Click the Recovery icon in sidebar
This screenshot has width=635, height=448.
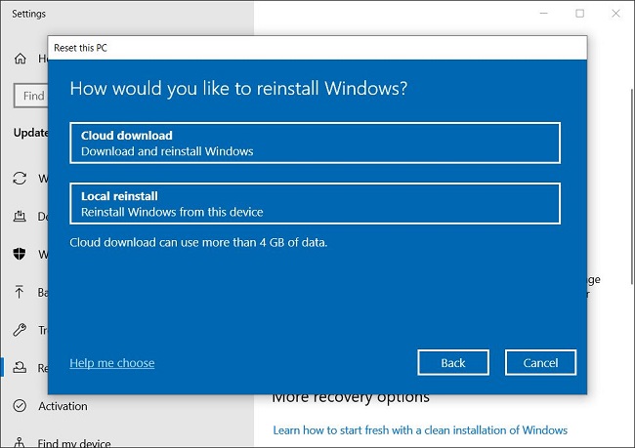pos(20,367)
